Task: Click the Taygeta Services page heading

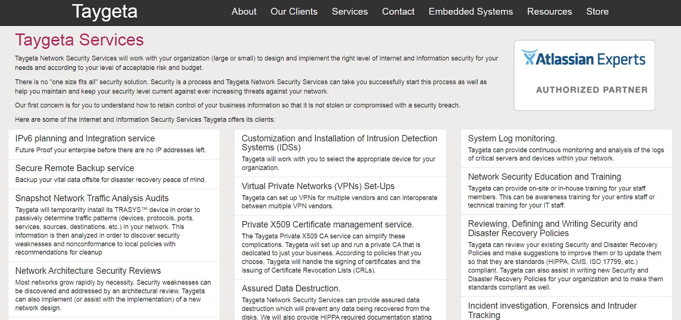Action: (80, 40)
